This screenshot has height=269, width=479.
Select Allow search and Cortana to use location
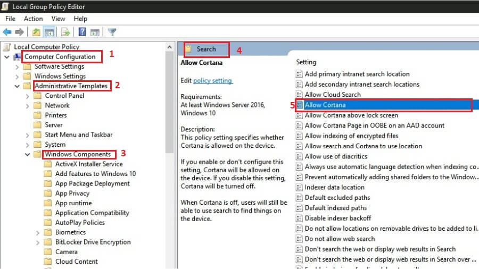tap(363, 146)
